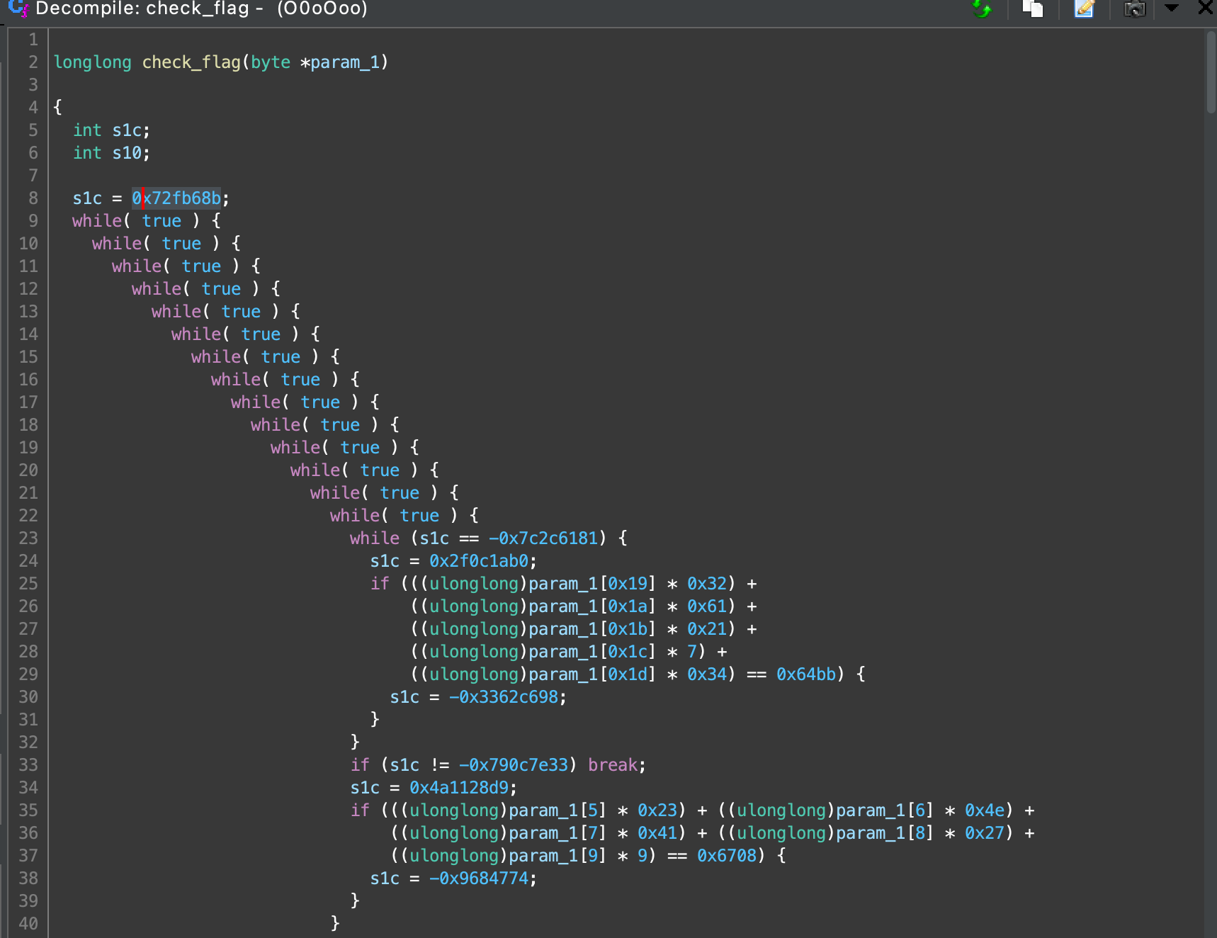
Task: Click the variable s10 in its declaration
Action: coord(127,153)
